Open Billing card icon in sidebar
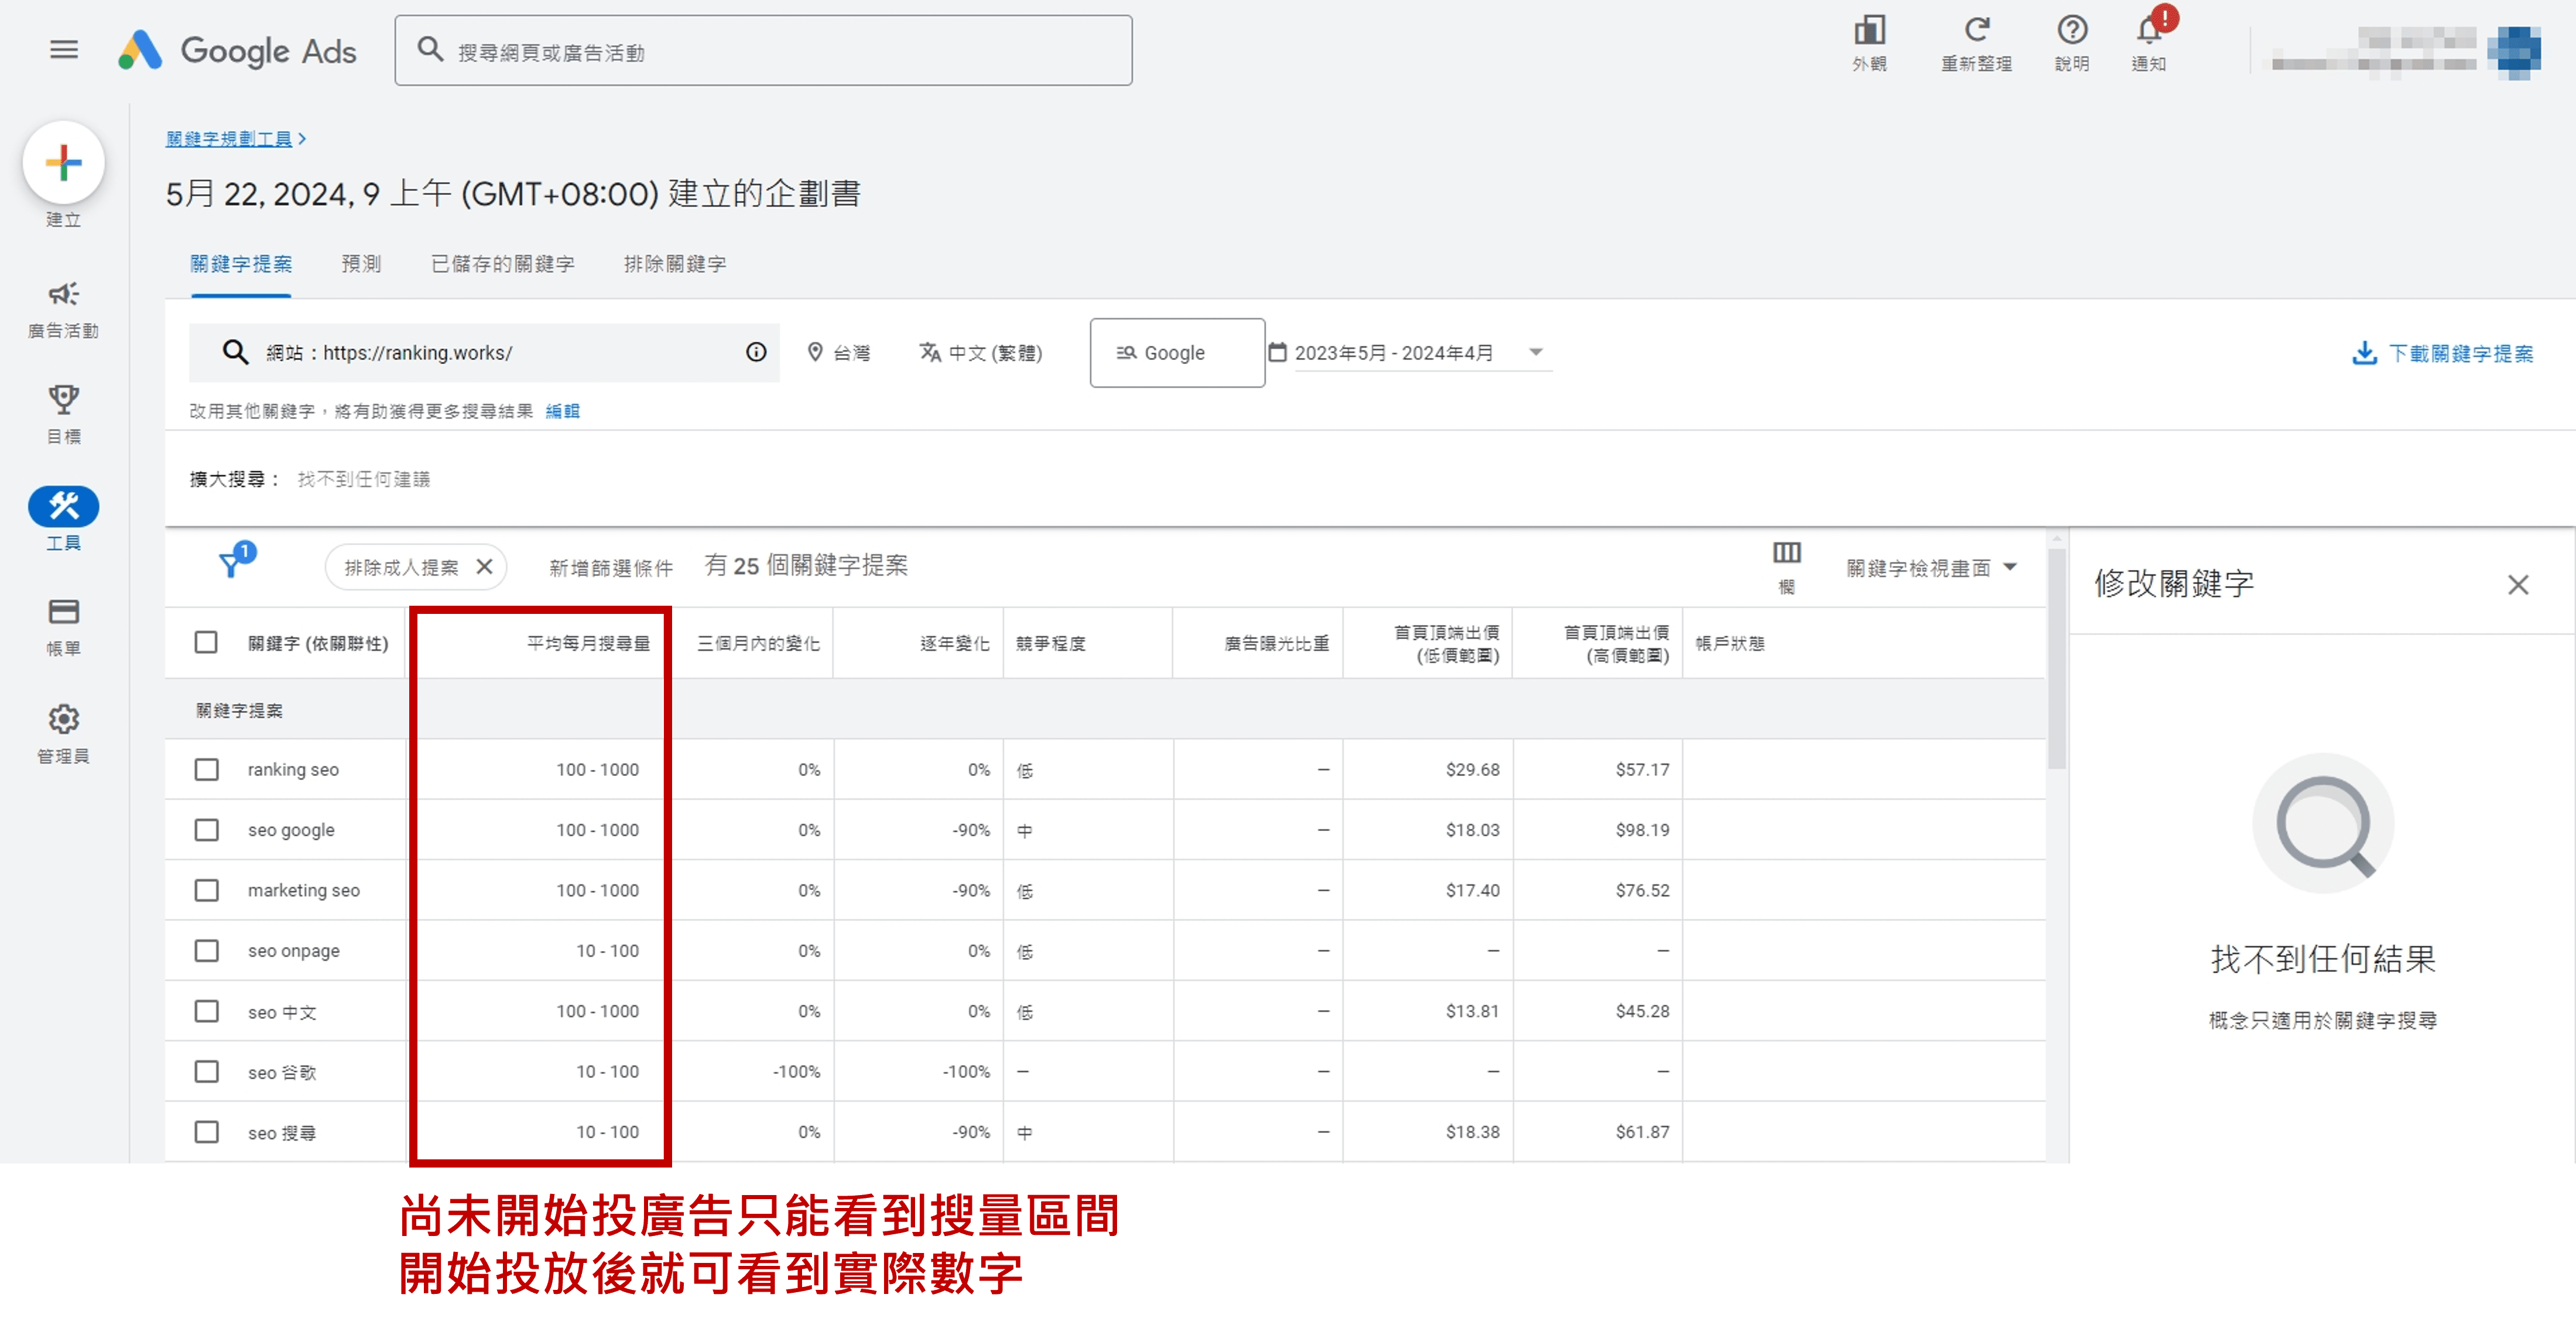The image size is (2576, 1332). tap(63, 612)
